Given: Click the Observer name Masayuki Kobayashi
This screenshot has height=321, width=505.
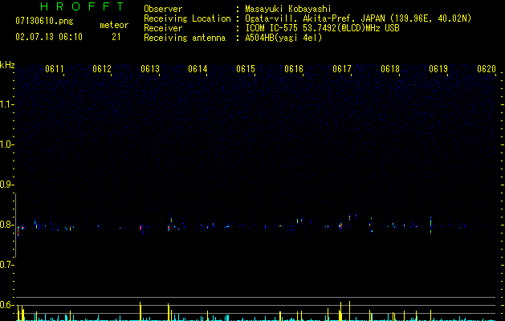Looking at the screenshot, I should tap(288, 9).
